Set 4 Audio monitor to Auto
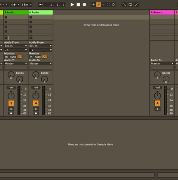 click(x=37, y=57)
